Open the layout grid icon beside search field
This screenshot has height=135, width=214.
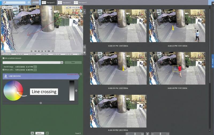click(x=29, y=2)
